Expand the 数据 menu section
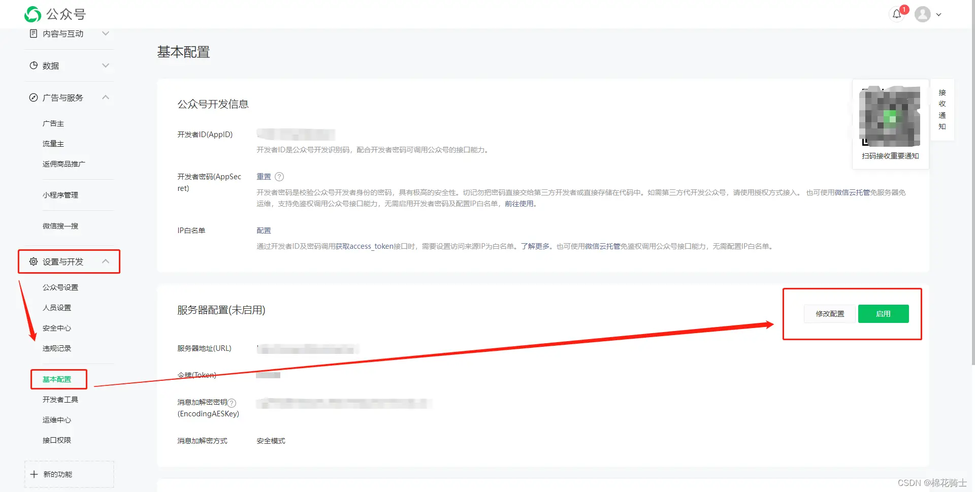The image size is (975, 492). click(x=106, y=65)
